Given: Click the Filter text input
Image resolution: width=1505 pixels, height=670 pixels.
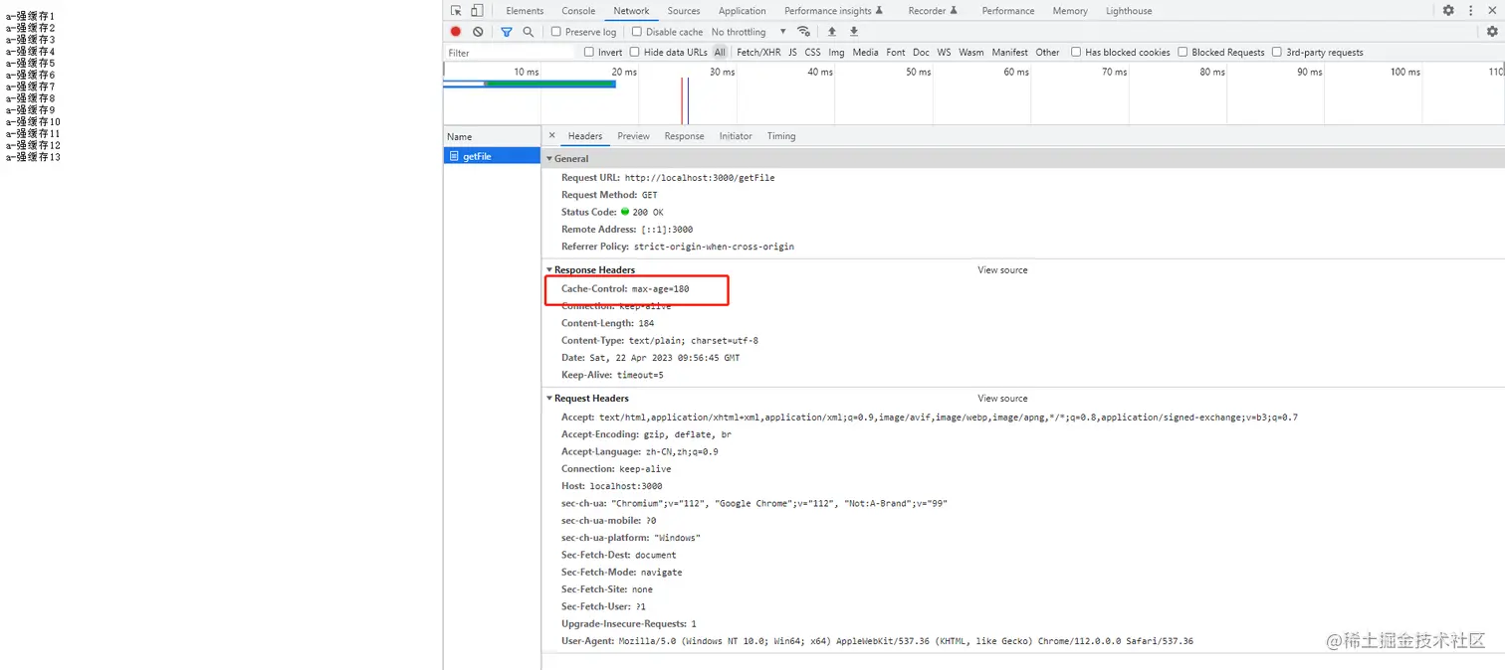Looking at the screenshot, I should click(510, 53).
